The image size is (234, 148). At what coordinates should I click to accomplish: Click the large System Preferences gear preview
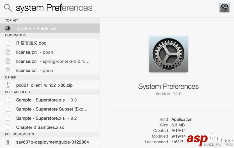click(x=168, y=54)
